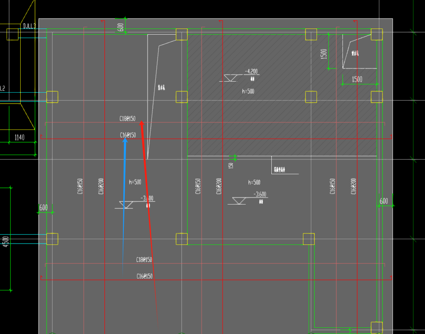Select lowest C16@150 horizontal rebar label
Image resolution: width=425 pixels, height=334 pixels.
[144, 277]
